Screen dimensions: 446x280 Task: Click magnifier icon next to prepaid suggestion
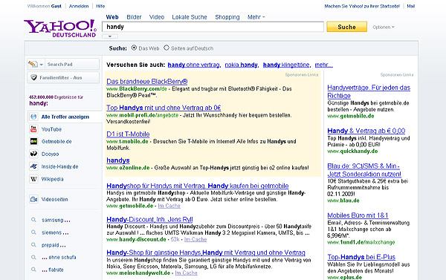click(33, 245)
